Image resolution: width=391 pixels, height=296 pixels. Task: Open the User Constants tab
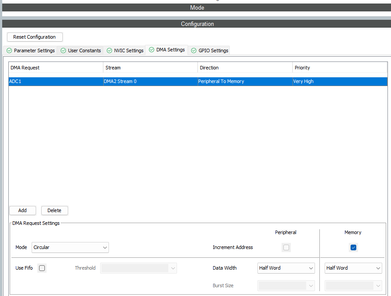80,51
